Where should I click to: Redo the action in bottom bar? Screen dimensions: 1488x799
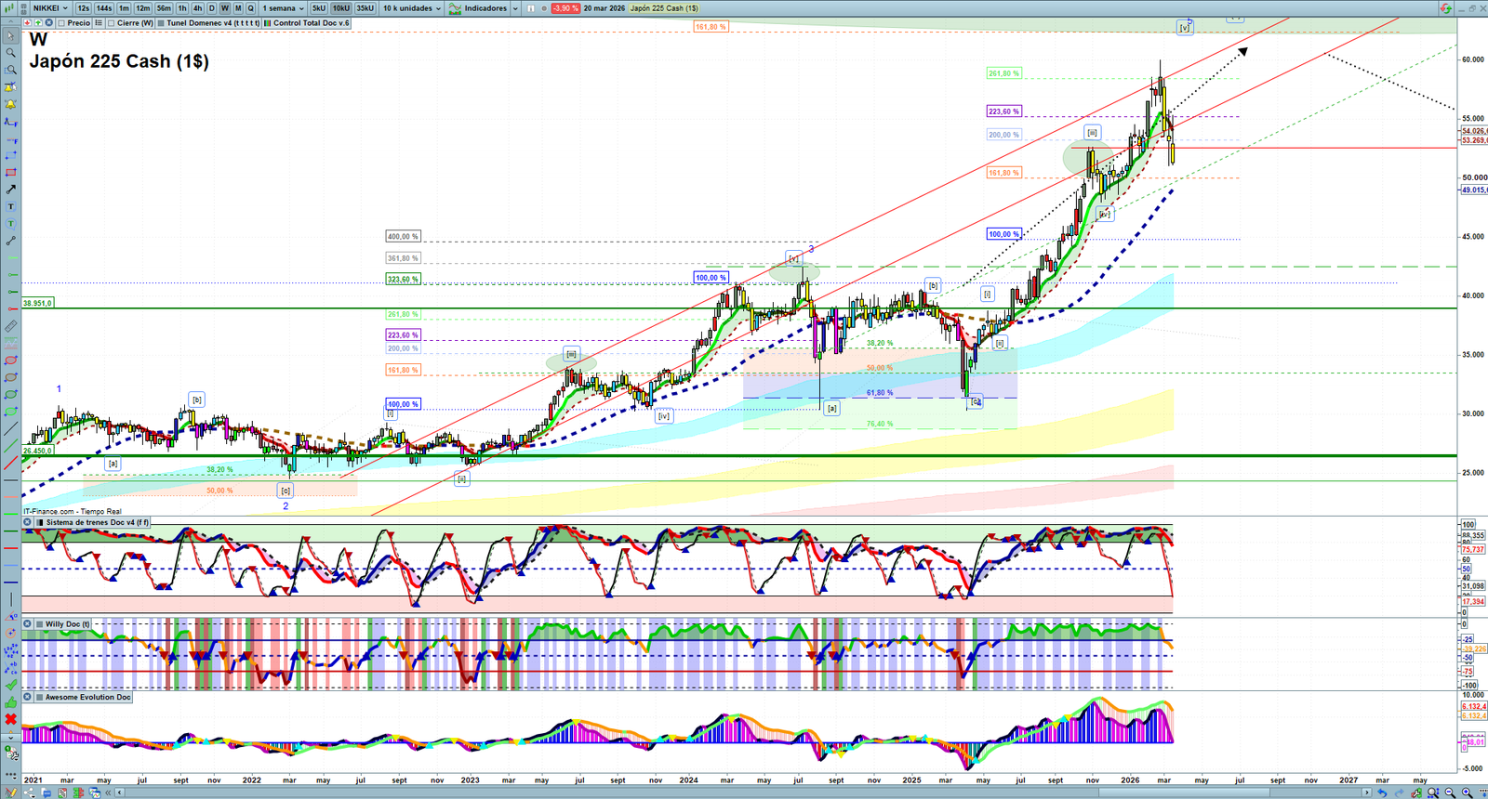point(1399,792)
